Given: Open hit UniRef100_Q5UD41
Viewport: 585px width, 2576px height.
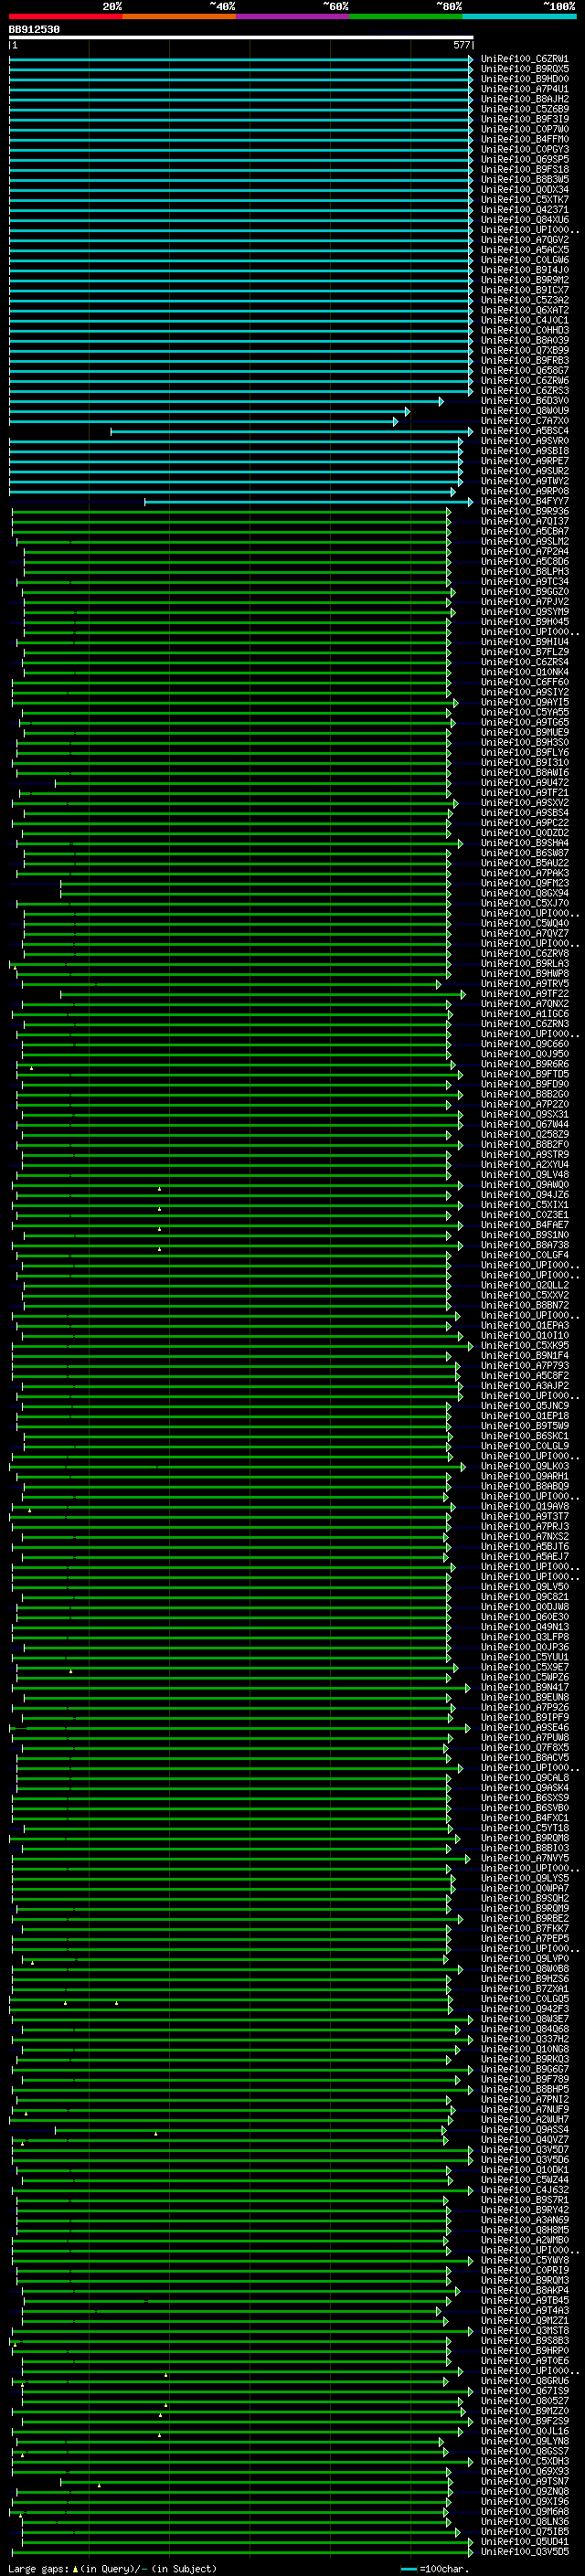Looking at the screenshot, I should [x=524, y=2542].
